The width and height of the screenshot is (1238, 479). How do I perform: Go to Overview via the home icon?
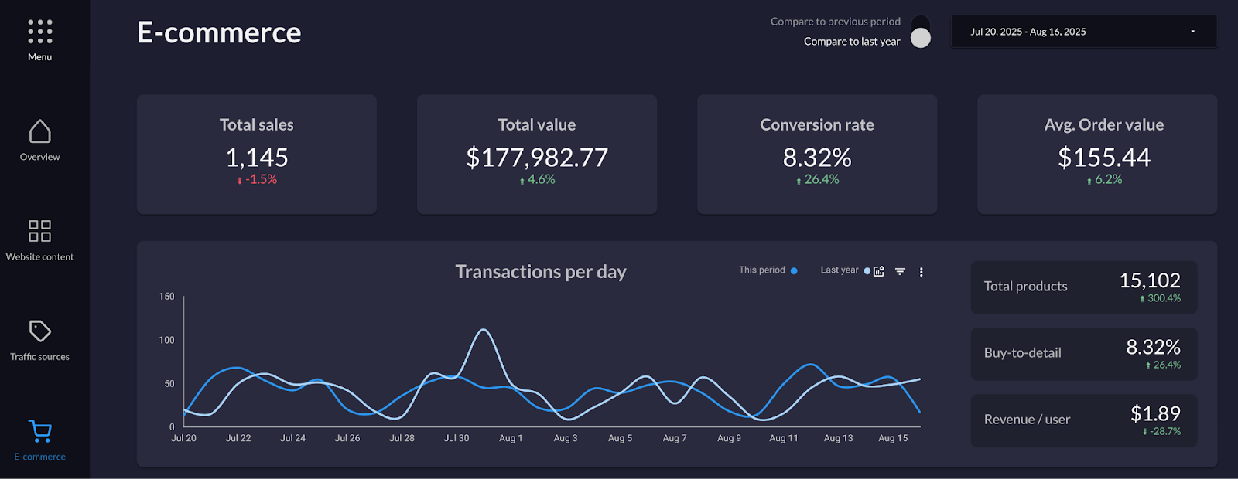(39, 132)
